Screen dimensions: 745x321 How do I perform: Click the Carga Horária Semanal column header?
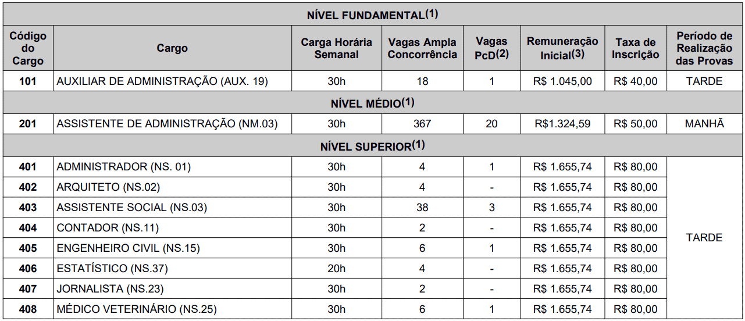(x=337, y=48)
